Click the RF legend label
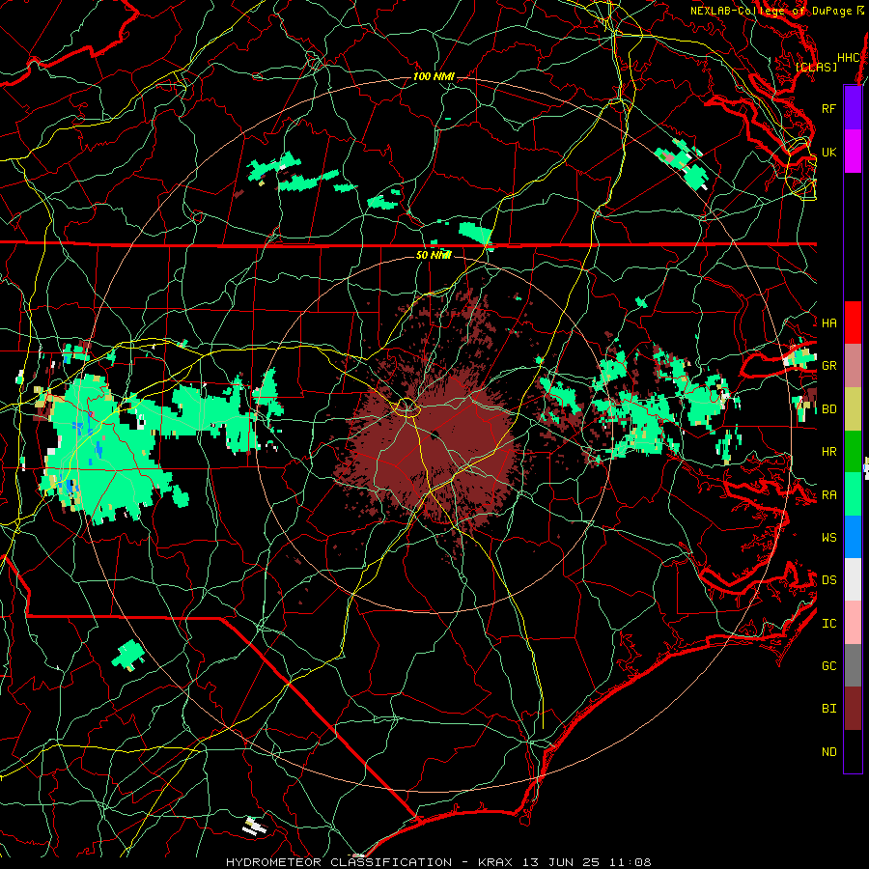869x869 pixels. [x=829, y=108]
